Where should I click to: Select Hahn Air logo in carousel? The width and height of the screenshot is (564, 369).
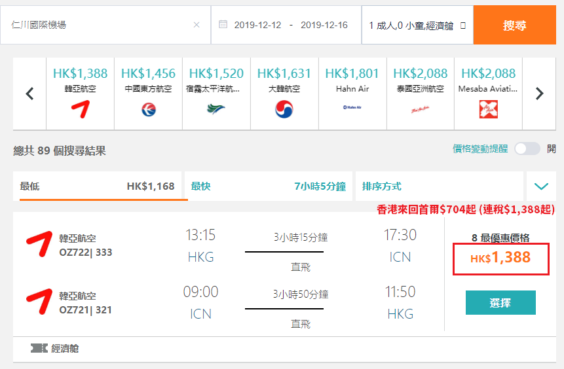pos(352,107)
